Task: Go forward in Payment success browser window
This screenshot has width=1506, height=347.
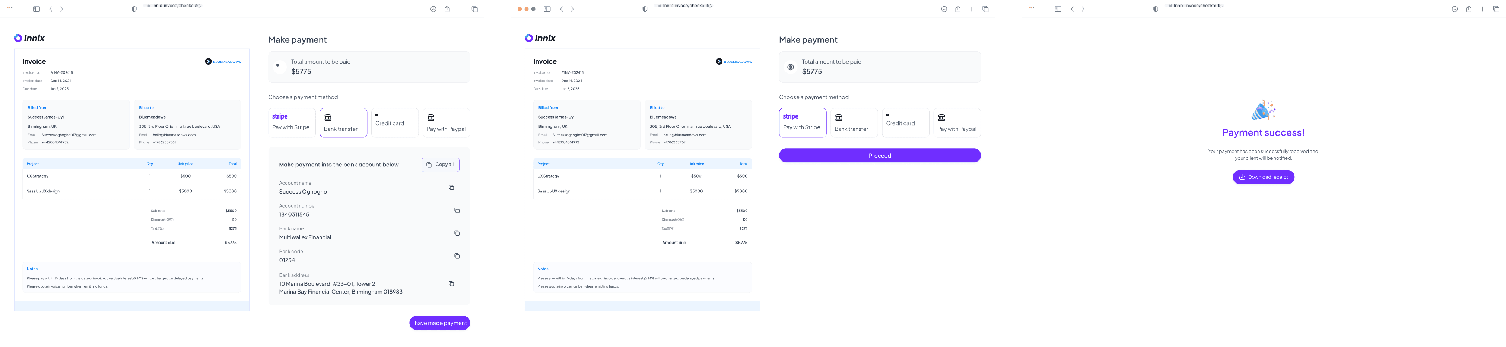Action: tap(1083, 9)
